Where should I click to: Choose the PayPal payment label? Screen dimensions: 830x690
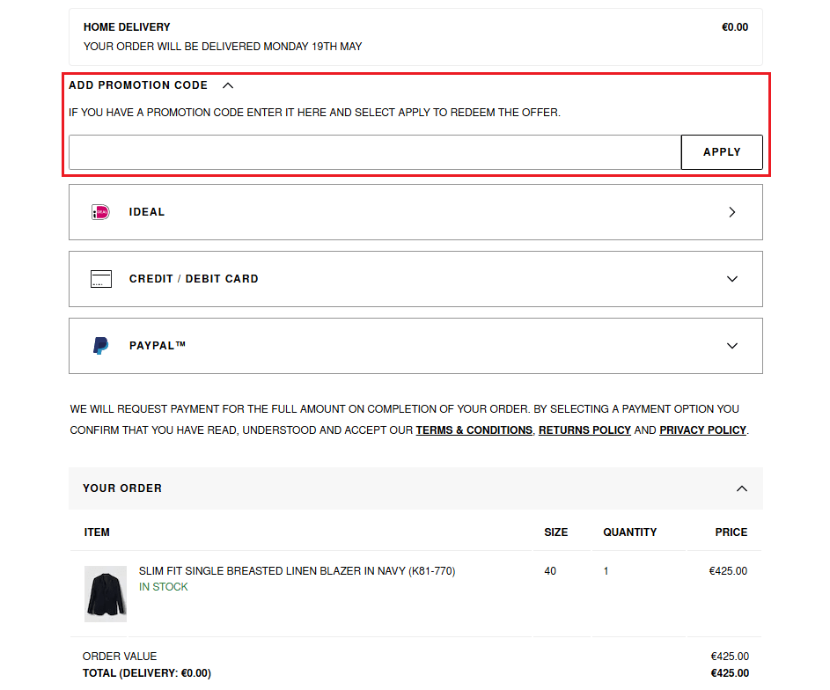coord(158,346)
